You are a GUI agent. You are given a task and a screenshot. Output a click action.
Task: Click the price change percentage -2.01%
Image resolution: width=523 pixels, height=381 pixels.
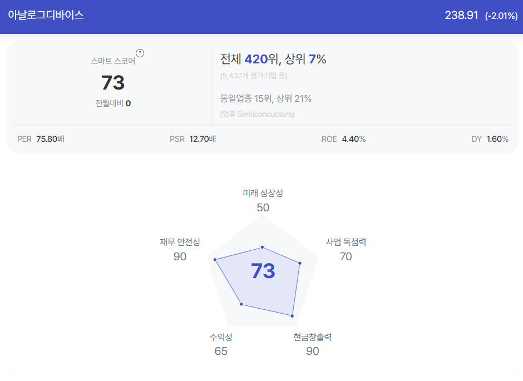[x=501, y=16]
